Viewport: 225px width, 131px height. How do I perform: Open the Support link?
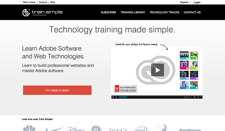[x=43, y=2]
